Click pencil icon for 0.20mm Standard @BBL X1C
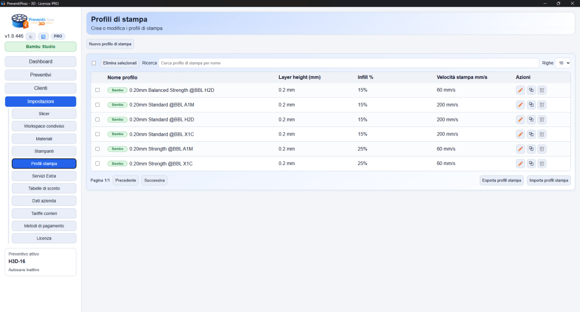The image size is (580, 312). pos(520,134)
